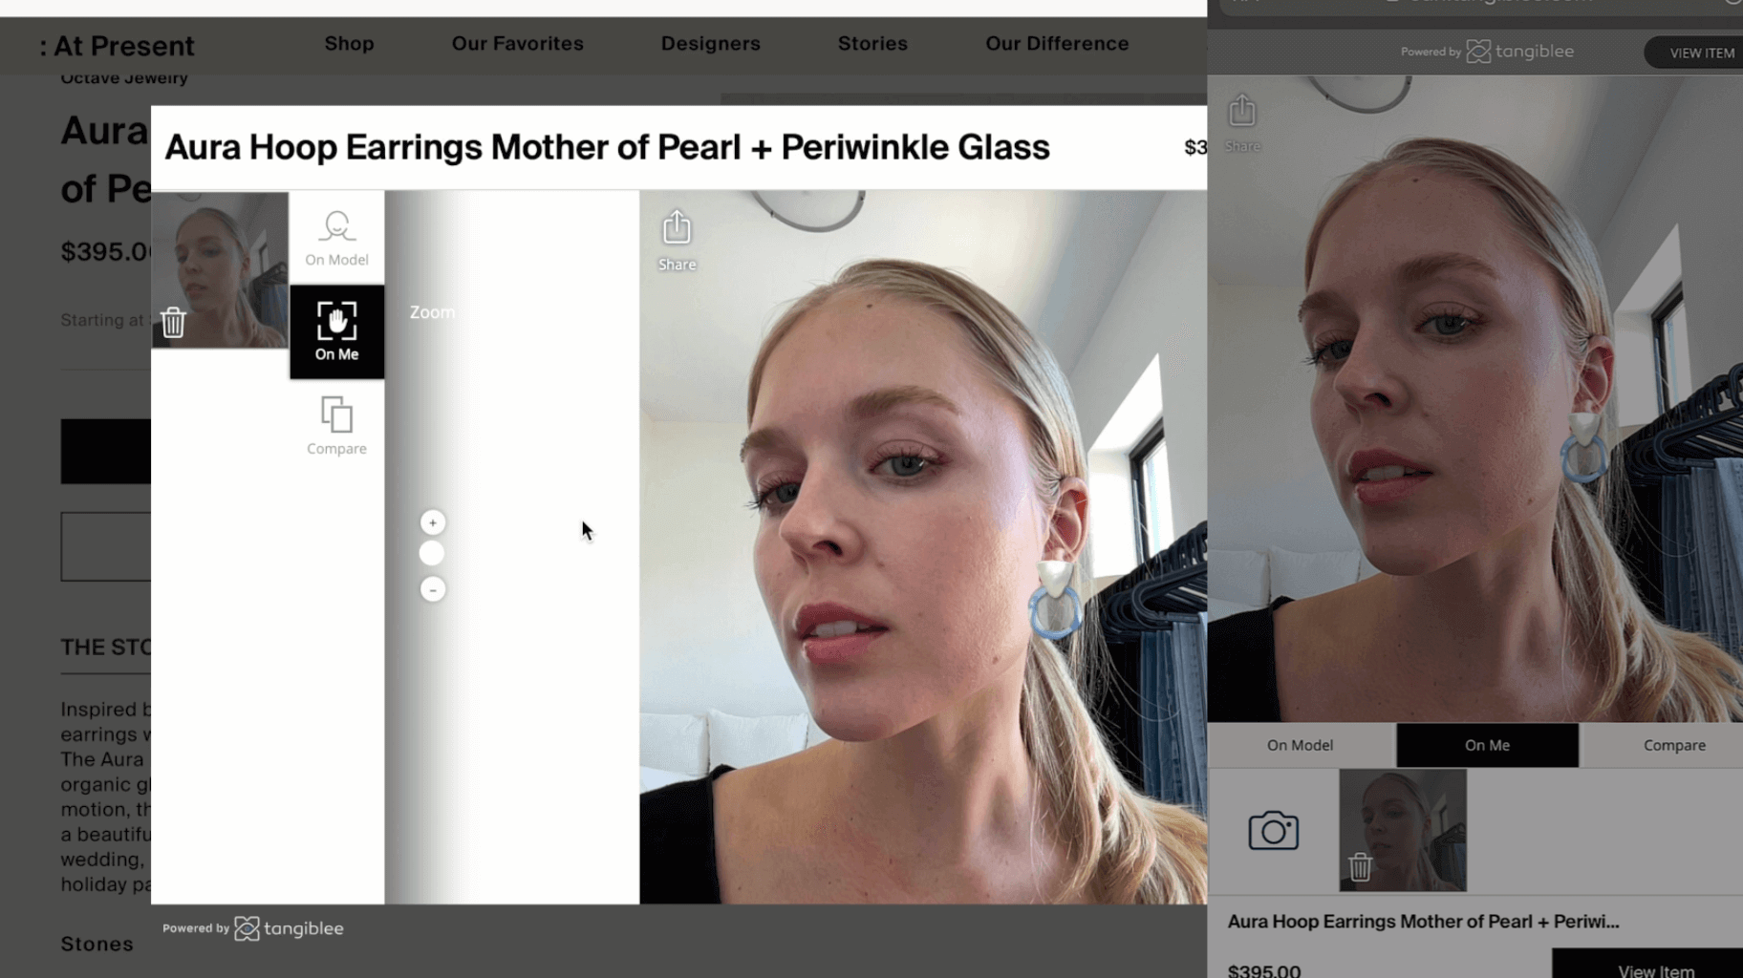
Task: Click the tangiblee logo in mobile header
Action: tap(1519, 52)
